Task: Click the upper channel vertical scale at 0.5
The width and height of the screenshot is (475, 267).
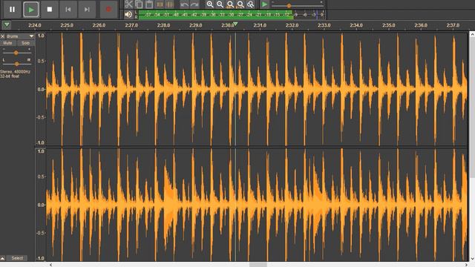Action: pos(41,61)
